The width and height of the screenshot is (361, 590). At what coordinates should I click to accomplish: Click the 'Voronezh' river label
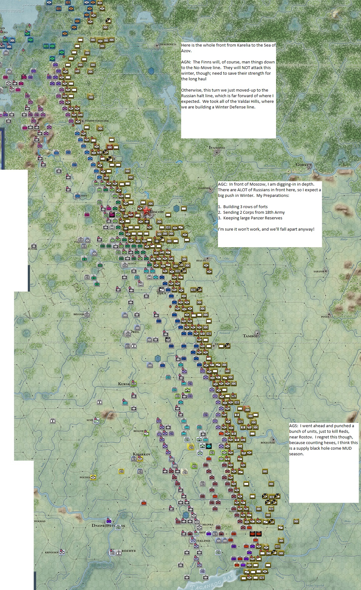coord(225,333)
